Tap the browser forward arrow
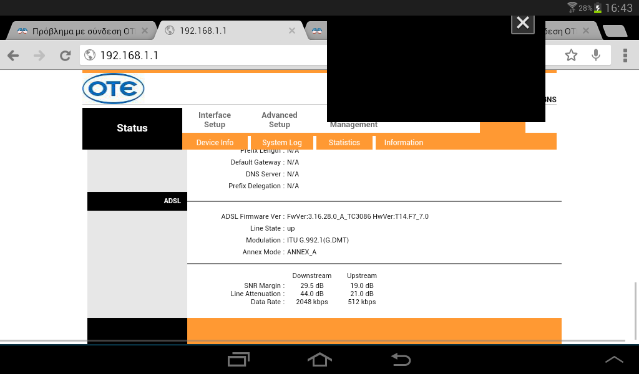The width and height of the screenshot is (639, 374). coord(39,55)
